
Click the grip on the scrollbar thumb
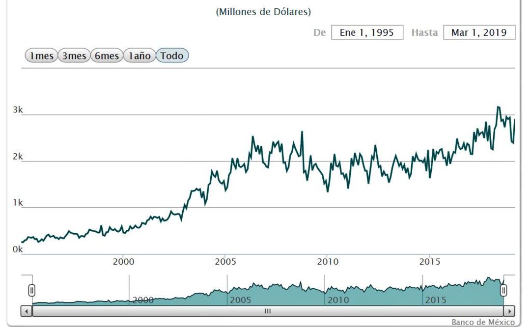pos(268,311)
